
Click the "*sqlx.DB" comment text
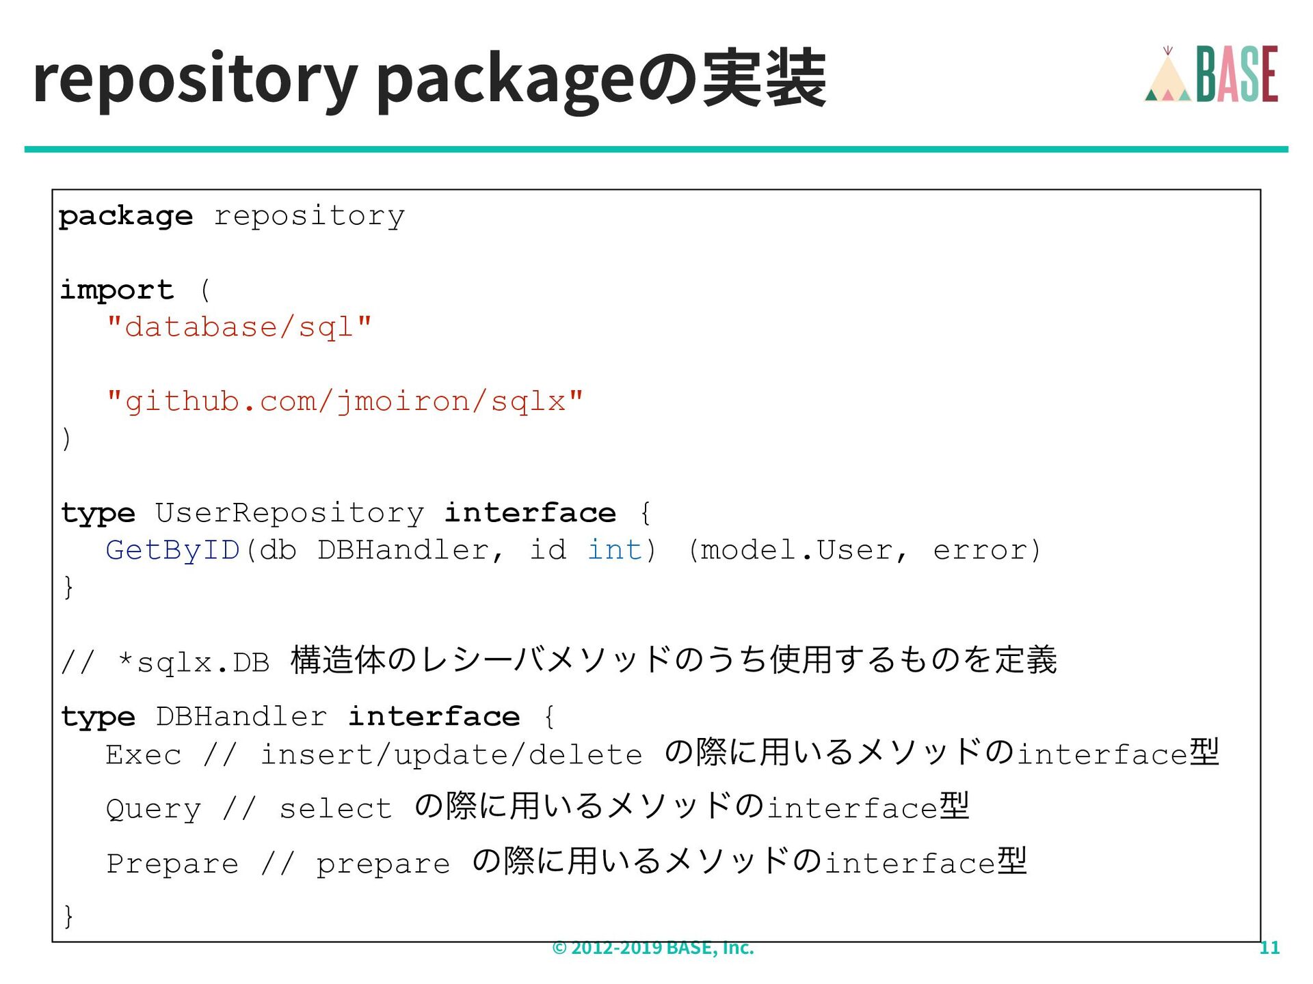coord(194,662)
